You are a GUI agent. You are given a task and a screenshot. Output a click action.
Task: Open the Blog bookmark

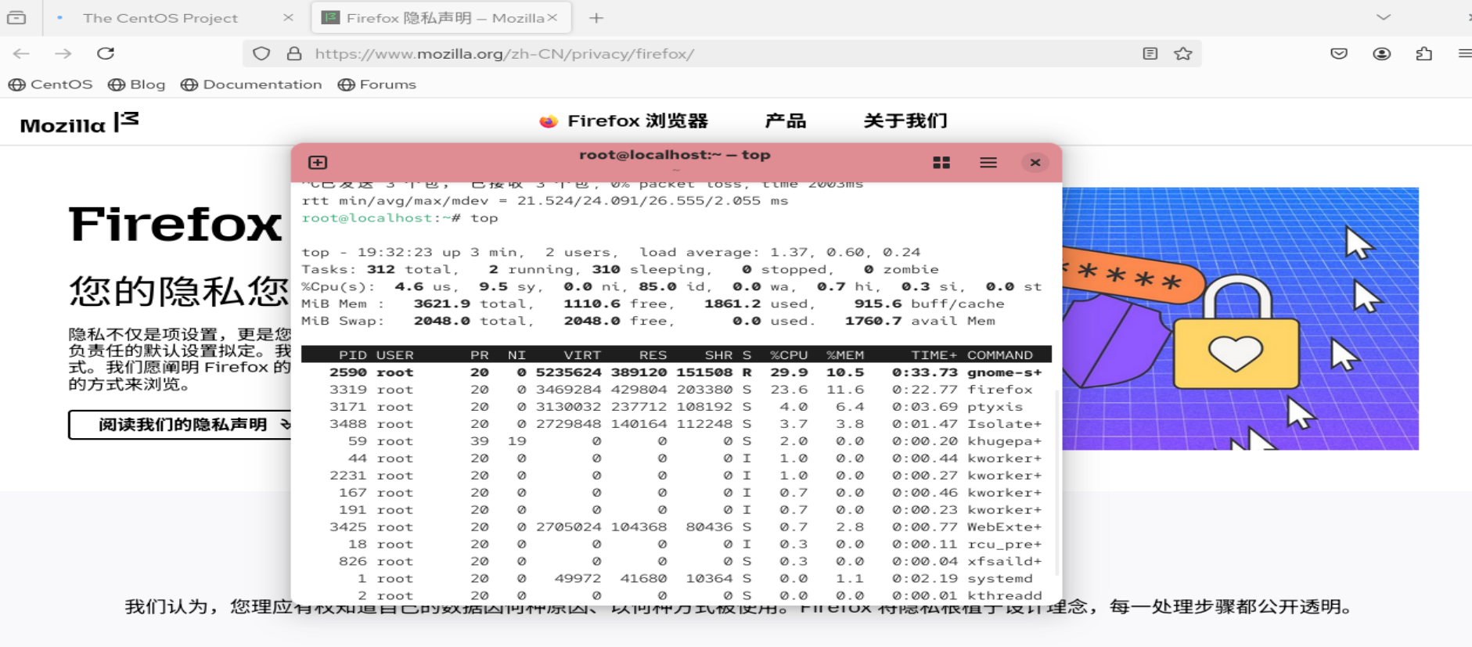pos(137,84)
